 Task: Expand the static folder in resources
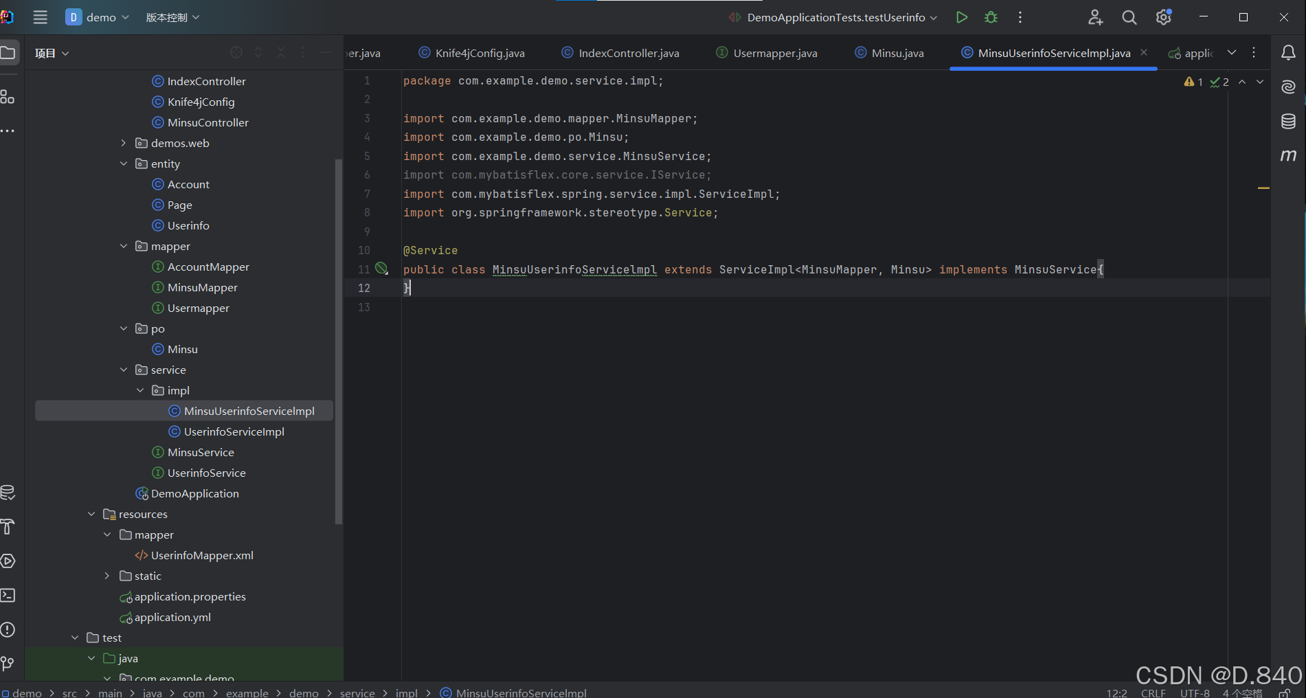point(107,576)
